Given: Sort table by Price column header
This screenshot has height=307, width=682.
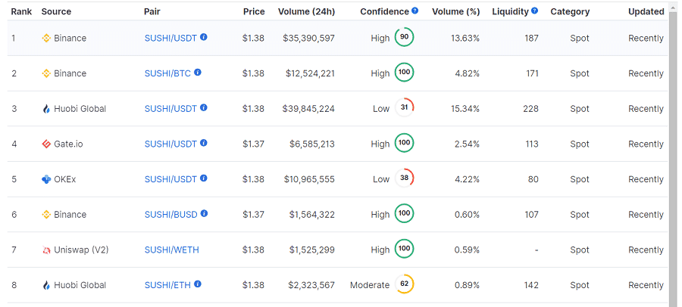Looking at the screenshot, I should coord(254,11).
